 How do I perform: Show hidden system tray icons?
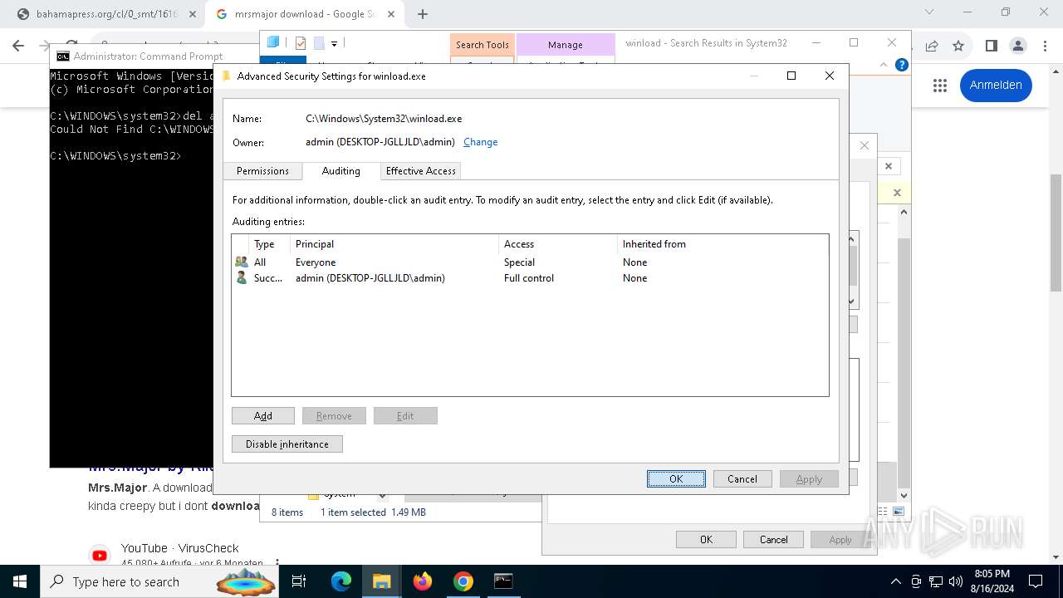click(895, 581)
